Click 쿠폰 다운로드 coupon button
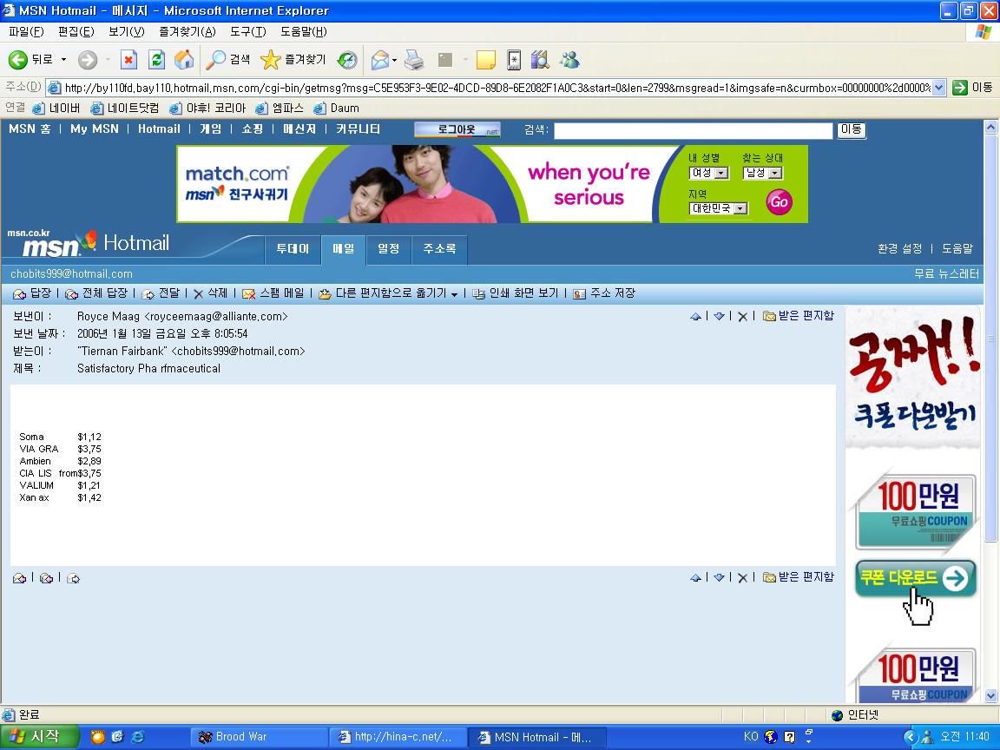The image size is (1000, 750). coord(915,578)
